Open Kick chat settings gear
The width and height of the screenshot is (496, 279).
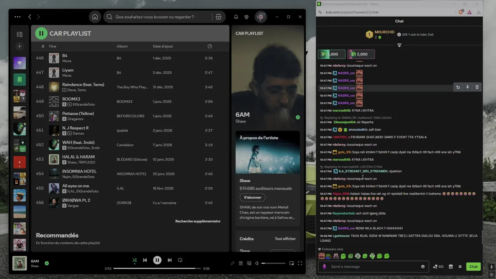[x=460, y=267]
